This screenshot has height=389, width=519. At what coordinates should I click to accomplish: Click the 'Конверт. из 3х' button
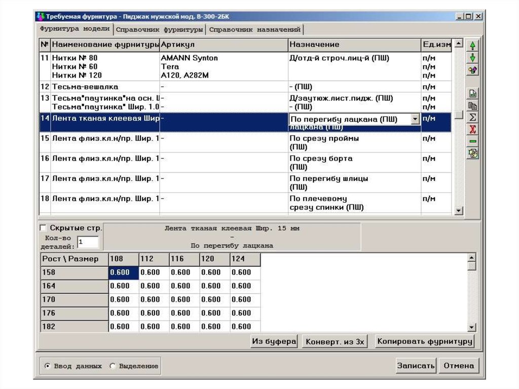tap(335, 342)
